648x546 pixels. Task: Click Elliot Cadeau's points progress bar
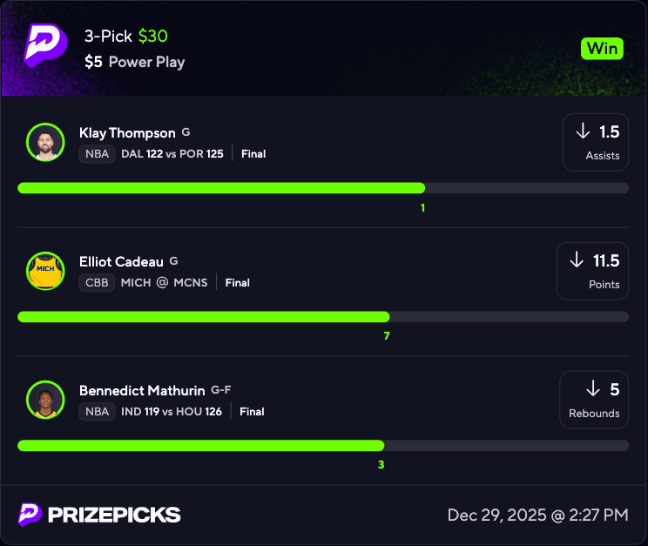(322, 317)
